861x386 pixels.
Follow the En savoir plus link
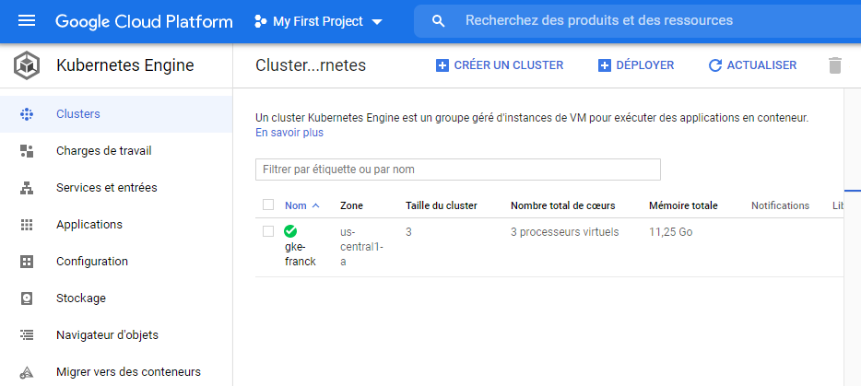(289, 133)
